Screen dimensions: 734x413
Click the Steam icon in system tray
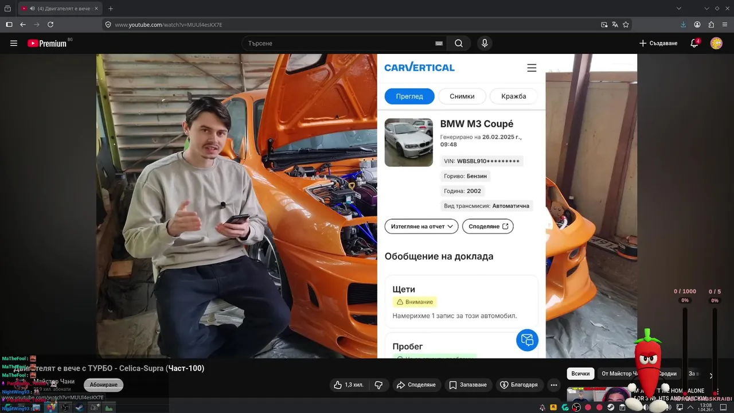pos(611,407)
